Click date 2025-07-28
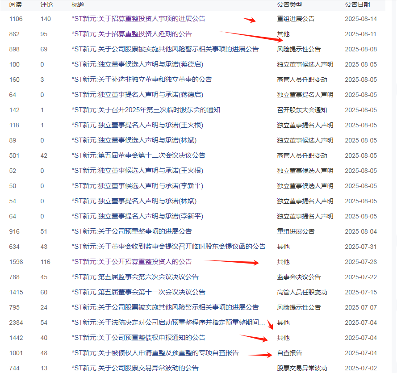 (361, 262)
